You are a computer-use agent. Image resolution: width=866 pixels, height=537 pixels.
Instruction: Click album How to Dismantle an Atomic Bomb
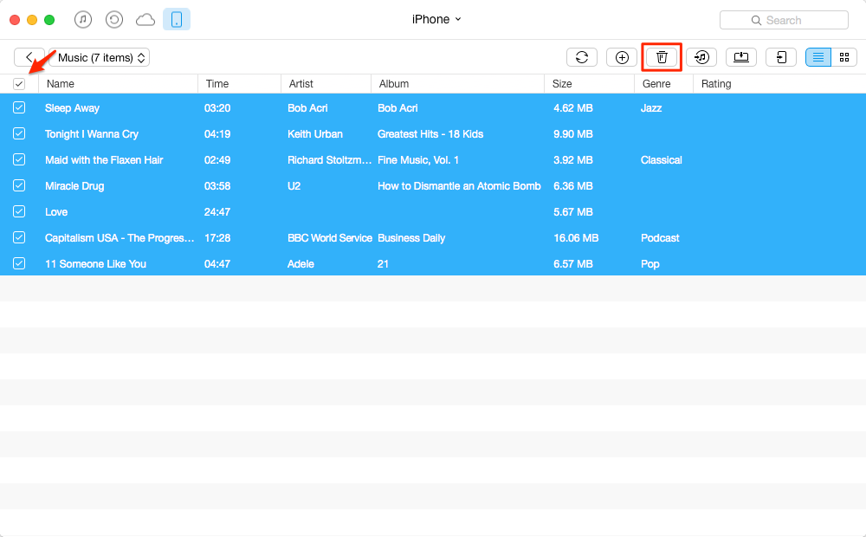459,186
